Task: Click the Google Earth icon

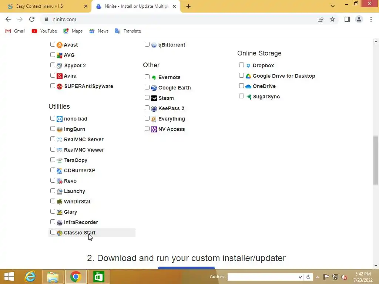Action: (x=154, y=88)
